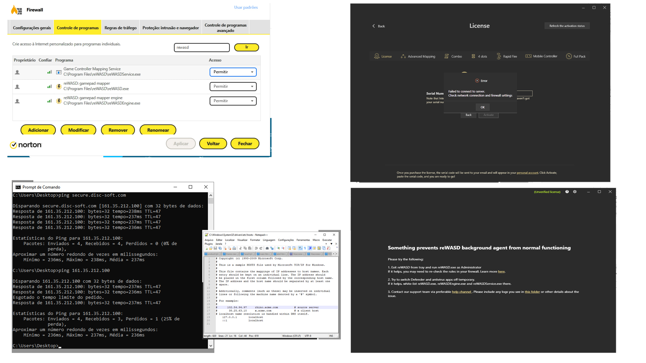646x363 pixels.
Task: Click the Print icon in Notepad++ toolbar
Action: click(234, 248)
